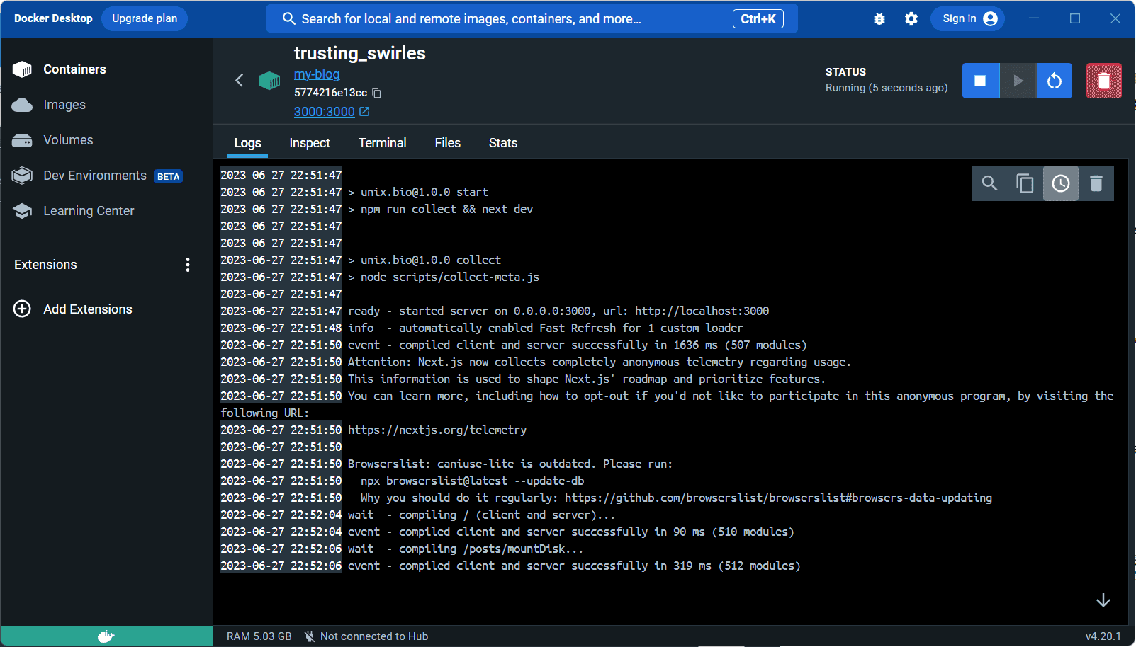Open the my-blog image link
The height and width of the screenshot is (647, 1136).
pyautogui.click(x=317, y=74)
